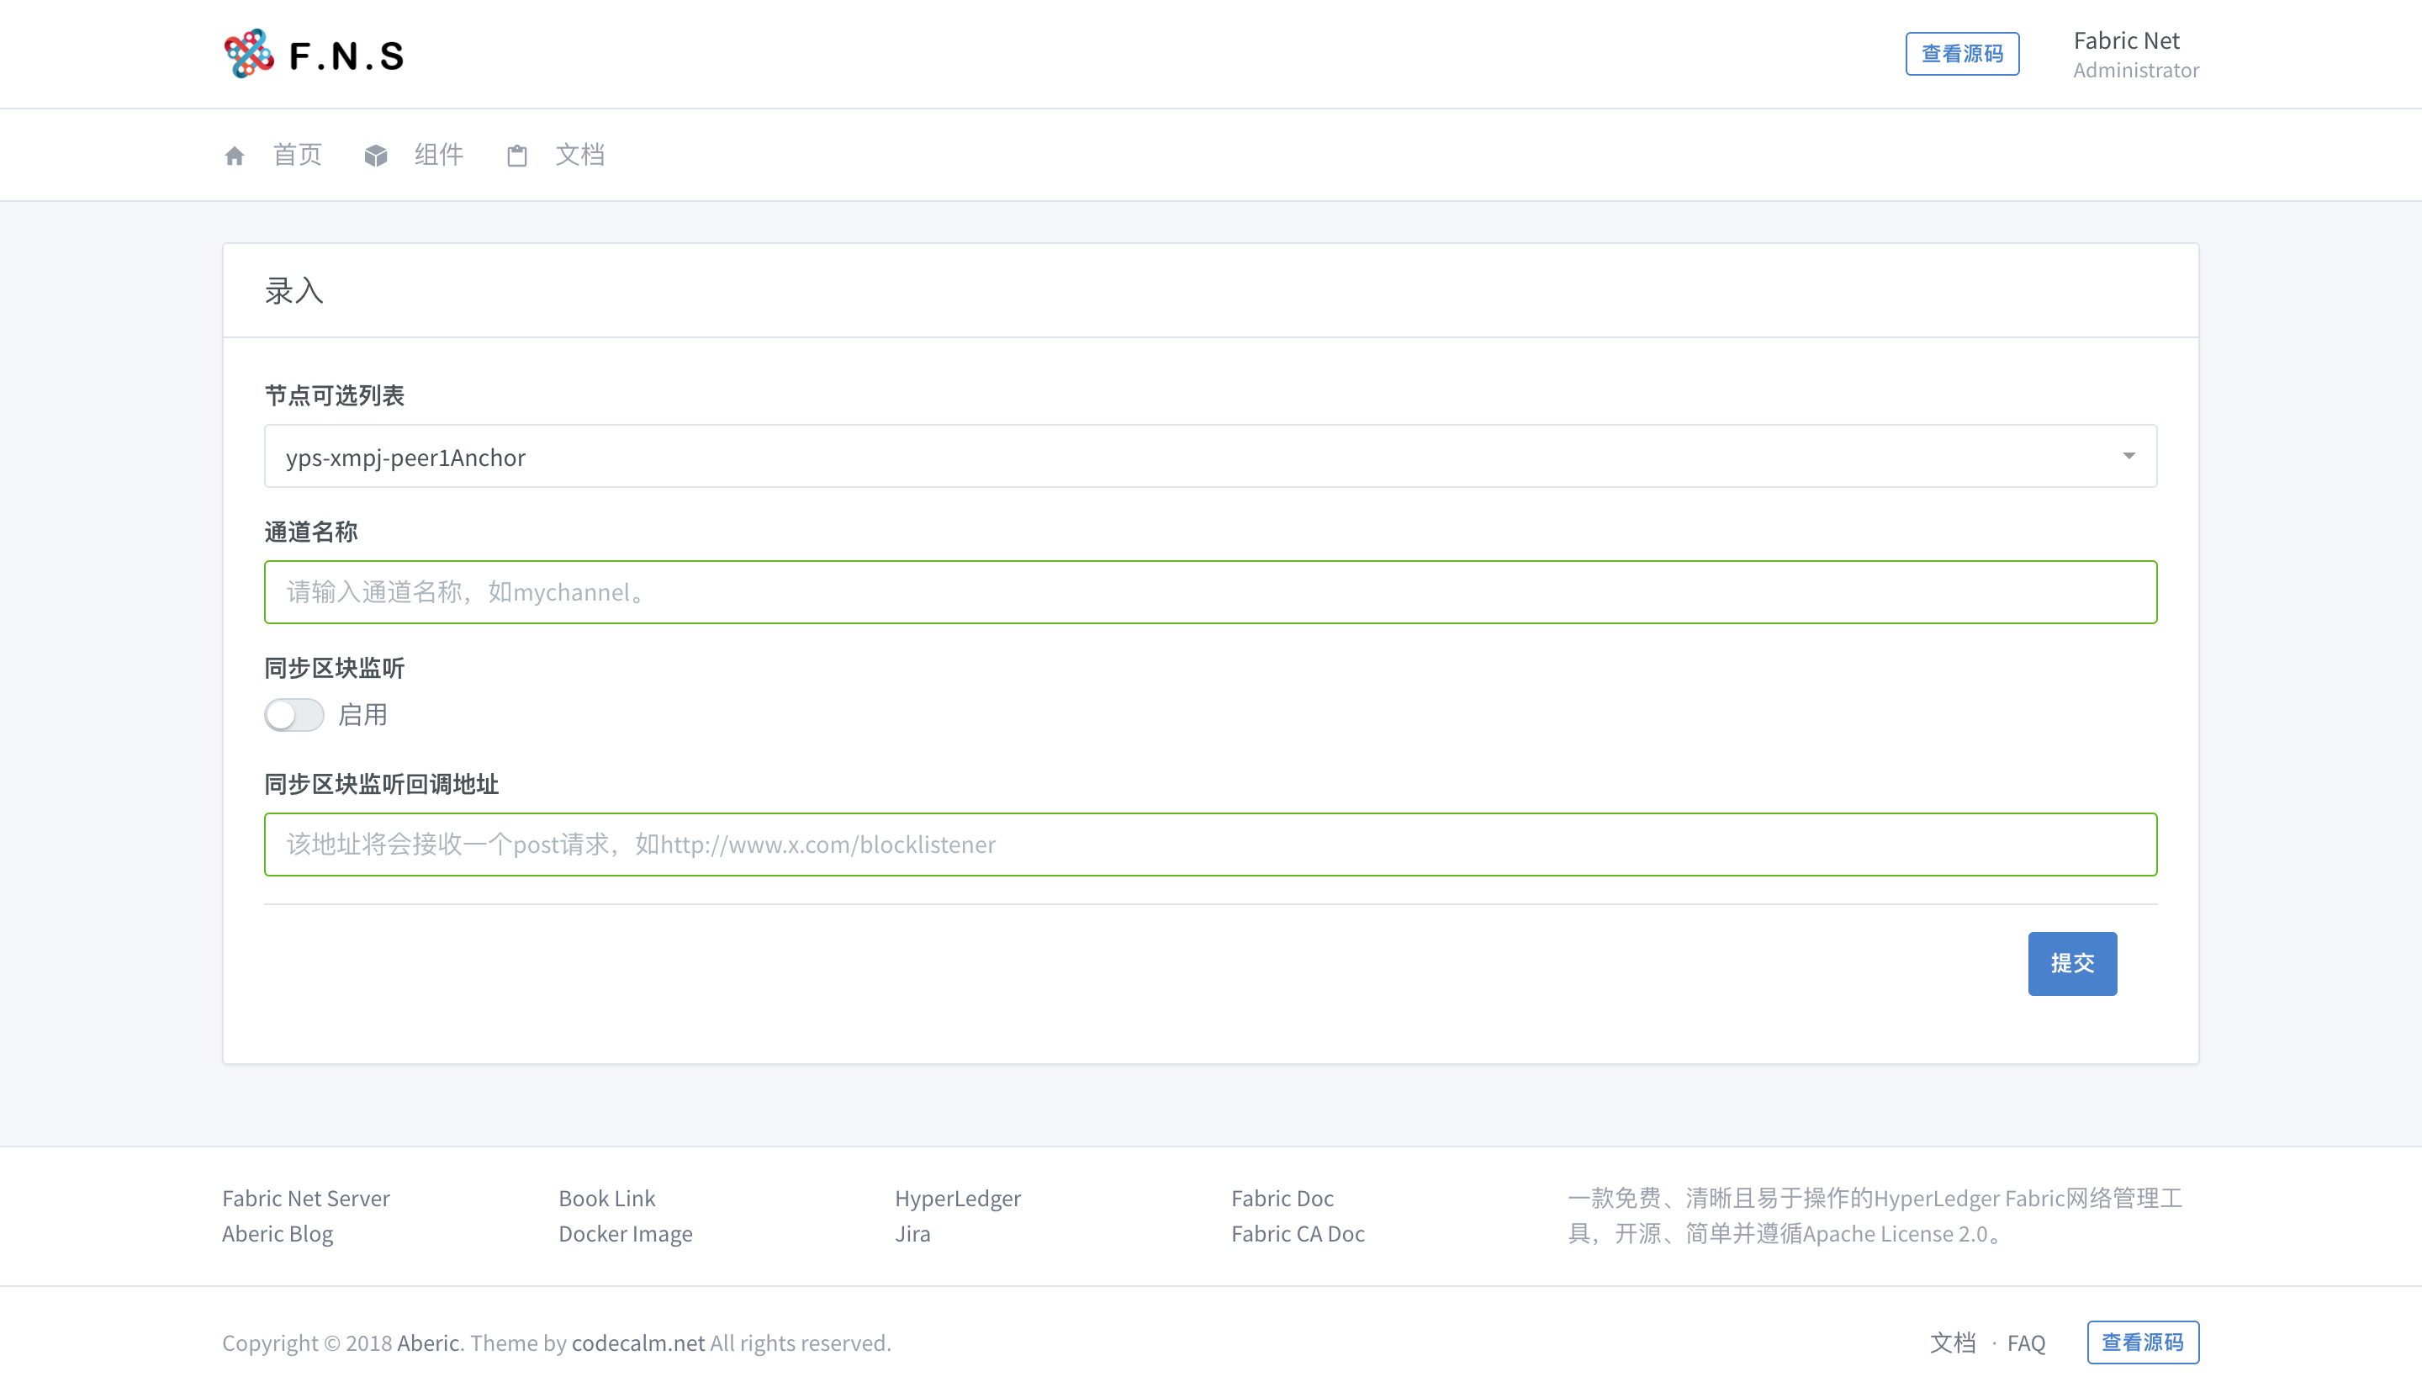Click the F.N.S knot logo icon
This screenshot has width=2422, height=1398.
pos(249,54)
